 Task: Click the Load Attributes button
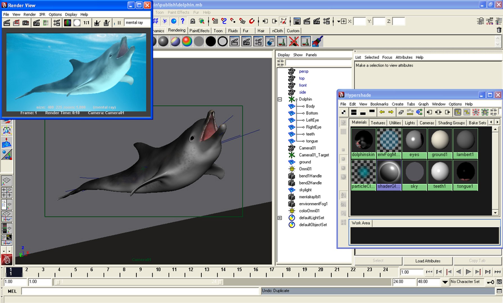click(x=428, y=261)
